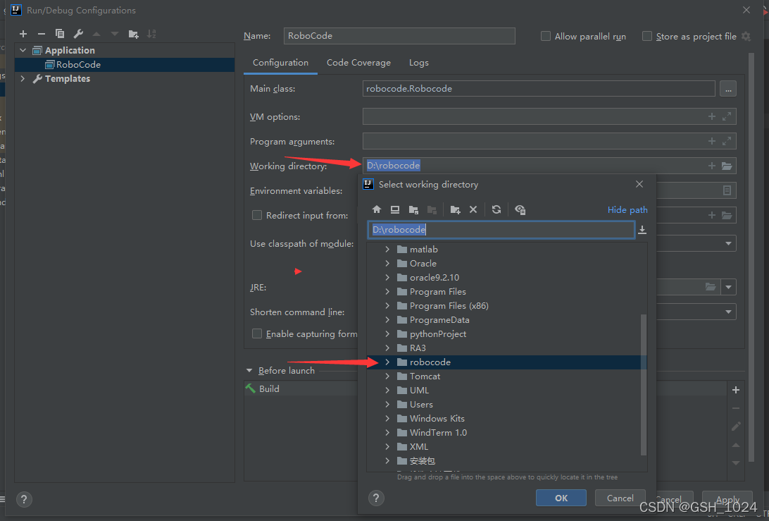The image size is (769, 521).
Task: Switch to the Code Coverage tab
Action: click(358, 63)
